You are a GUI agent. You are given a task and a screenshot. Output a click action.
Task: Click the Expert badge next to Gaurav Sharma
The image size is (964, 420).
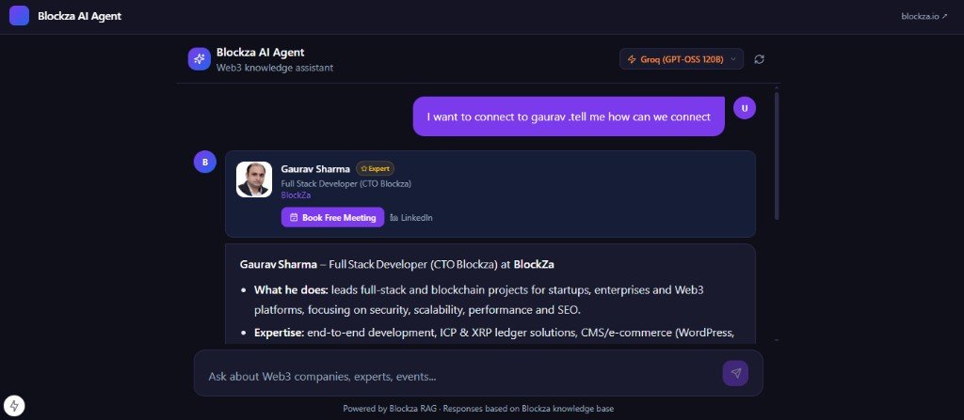[x=375, y=168]
